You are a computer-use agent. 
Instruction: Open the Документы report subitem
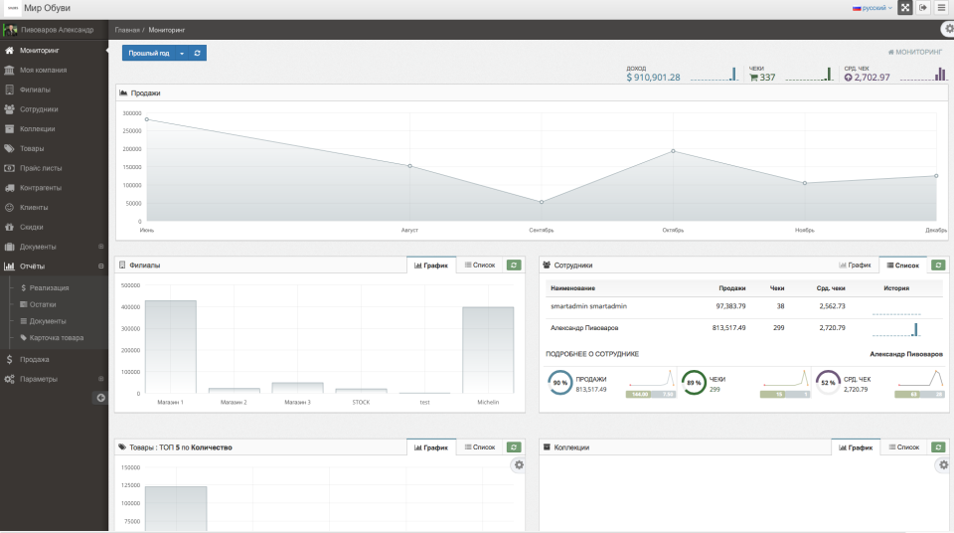[48, 321]
